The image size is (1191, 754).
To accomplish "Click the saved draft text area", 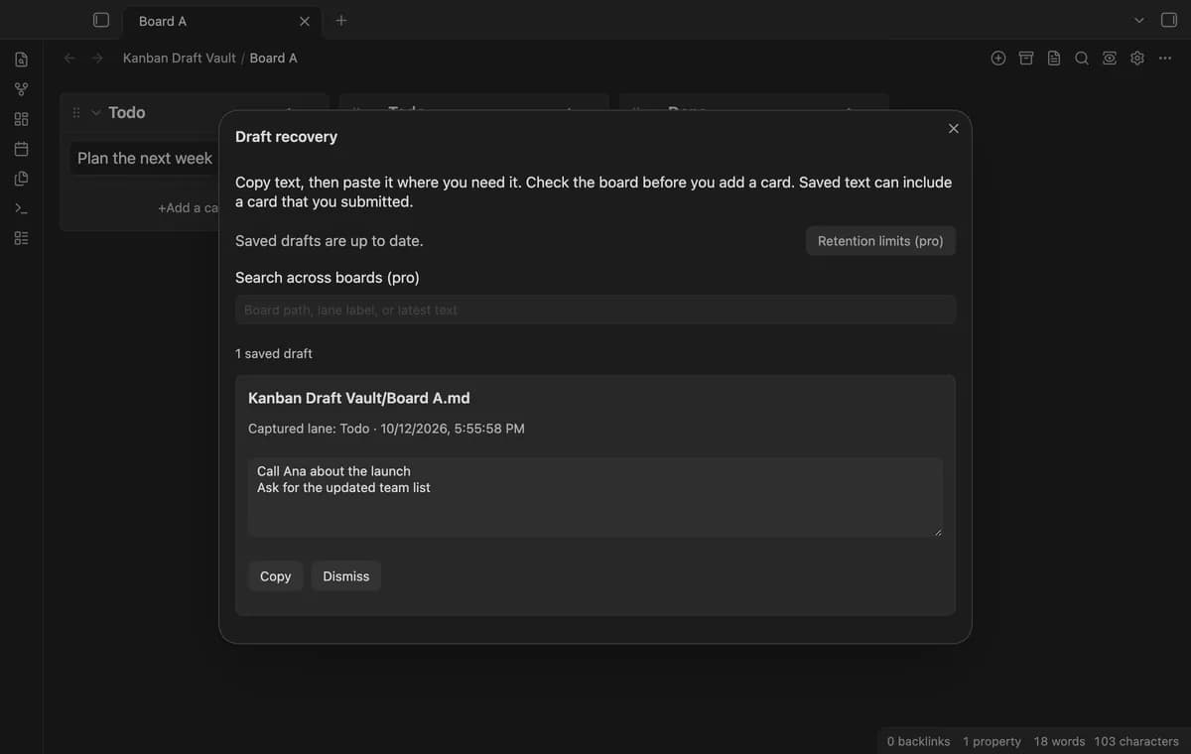I will tap(595, 497).
